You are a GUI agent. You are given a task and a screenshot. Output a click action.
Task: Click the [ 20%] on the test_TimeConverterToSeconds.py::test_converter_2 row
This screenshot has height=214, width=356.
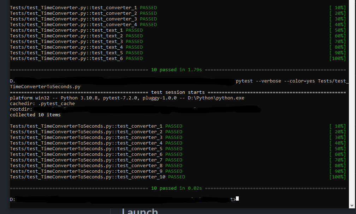pos(337,132)
